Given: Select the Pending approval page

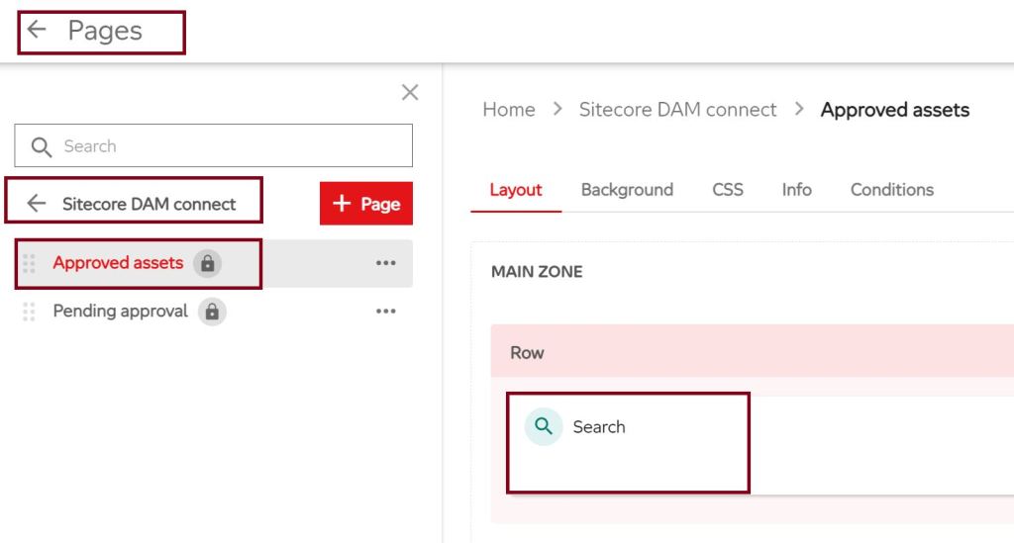Looking at the screenshot, I should pyautogui.click(x=120, y=312).
